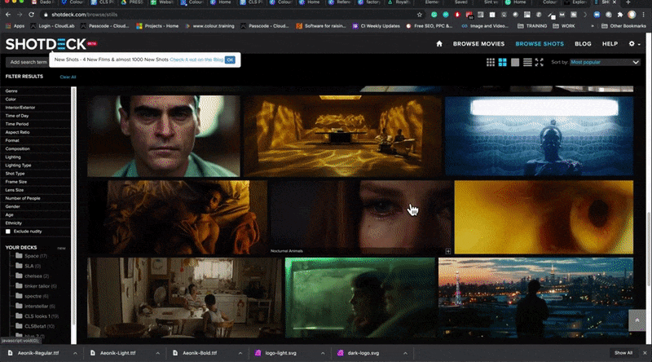This screenshot has width=652, height=362.
Task: Create a new deck with the new link
Action: 62,248
